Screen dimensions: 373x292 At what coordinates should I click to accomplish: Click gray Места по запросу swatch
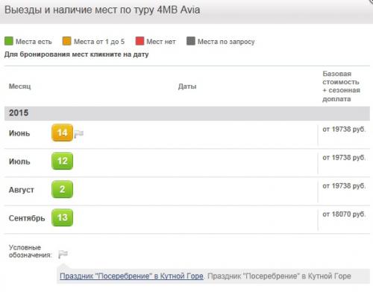[x=191, y=41]
